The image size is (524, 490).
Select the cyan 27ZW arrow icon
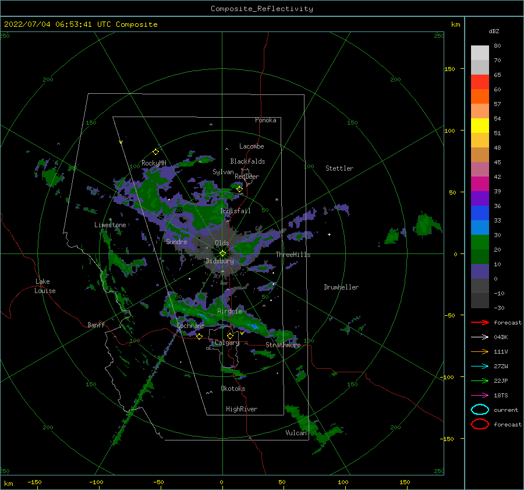click(x=480, y=366)
